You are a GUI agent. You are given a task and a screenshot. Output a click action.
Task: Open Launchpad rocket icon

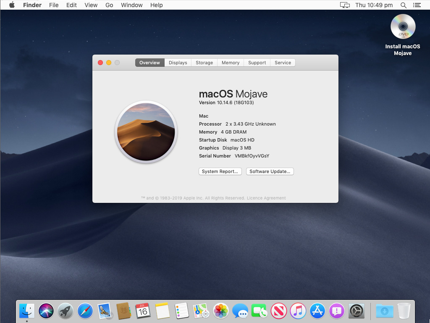pyautogui.click(x=66, y=311)
